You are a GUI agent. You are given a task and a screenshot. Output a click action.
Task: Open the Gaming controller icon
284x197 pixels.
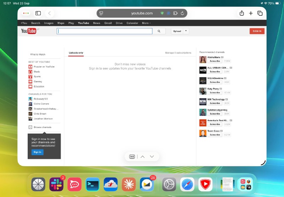pyautogui.click(x=30, y=81)
